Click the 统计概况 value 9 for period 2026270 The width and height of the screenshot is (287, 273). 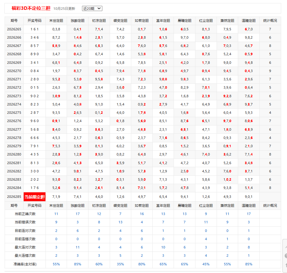(x=270, y=71)
